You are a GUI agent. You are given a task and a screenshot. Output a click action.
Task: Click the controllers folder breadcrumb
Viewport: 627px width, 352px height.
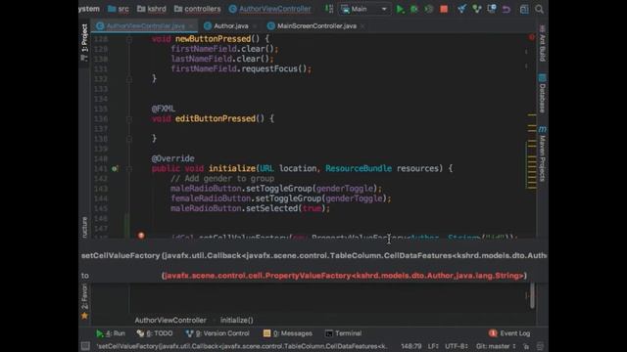[198, 9]
